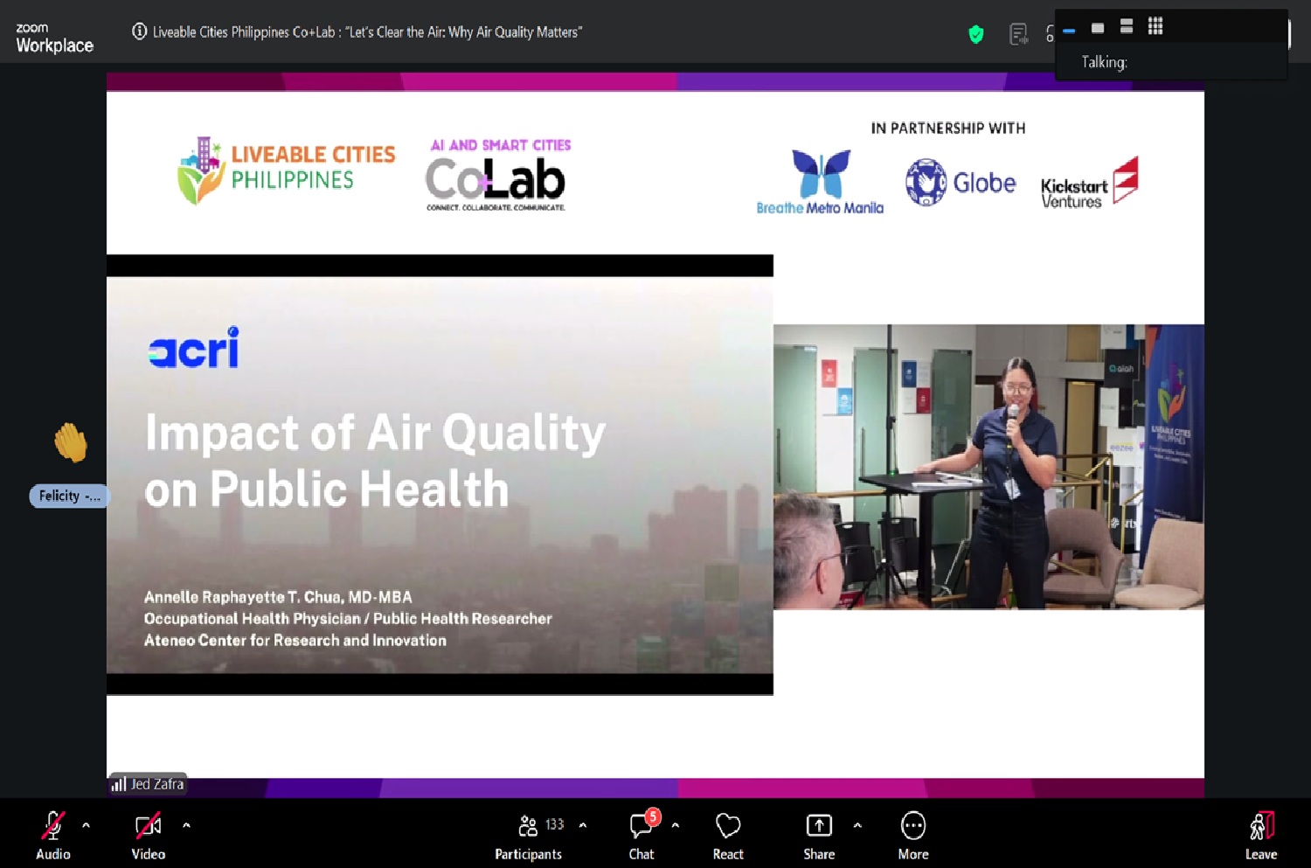
Task: Switch to gallery grid view layout
Action: coord(1155,26)
